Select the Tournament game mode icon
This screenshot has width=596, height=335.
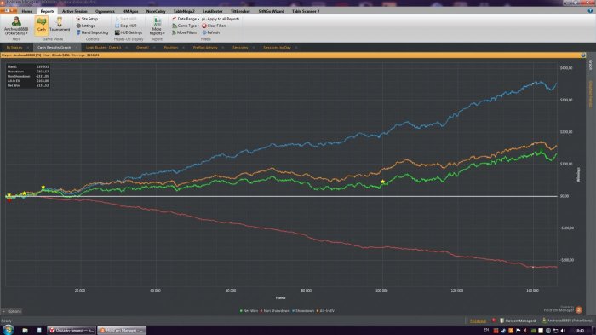[x=60, y=25]
